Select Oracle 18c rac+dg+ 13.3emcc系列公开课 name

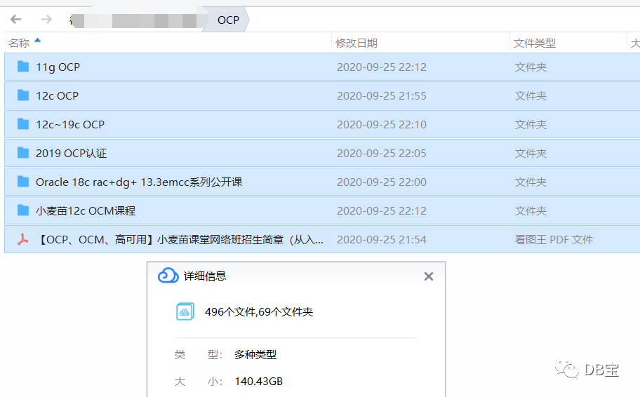click(139, 182)
